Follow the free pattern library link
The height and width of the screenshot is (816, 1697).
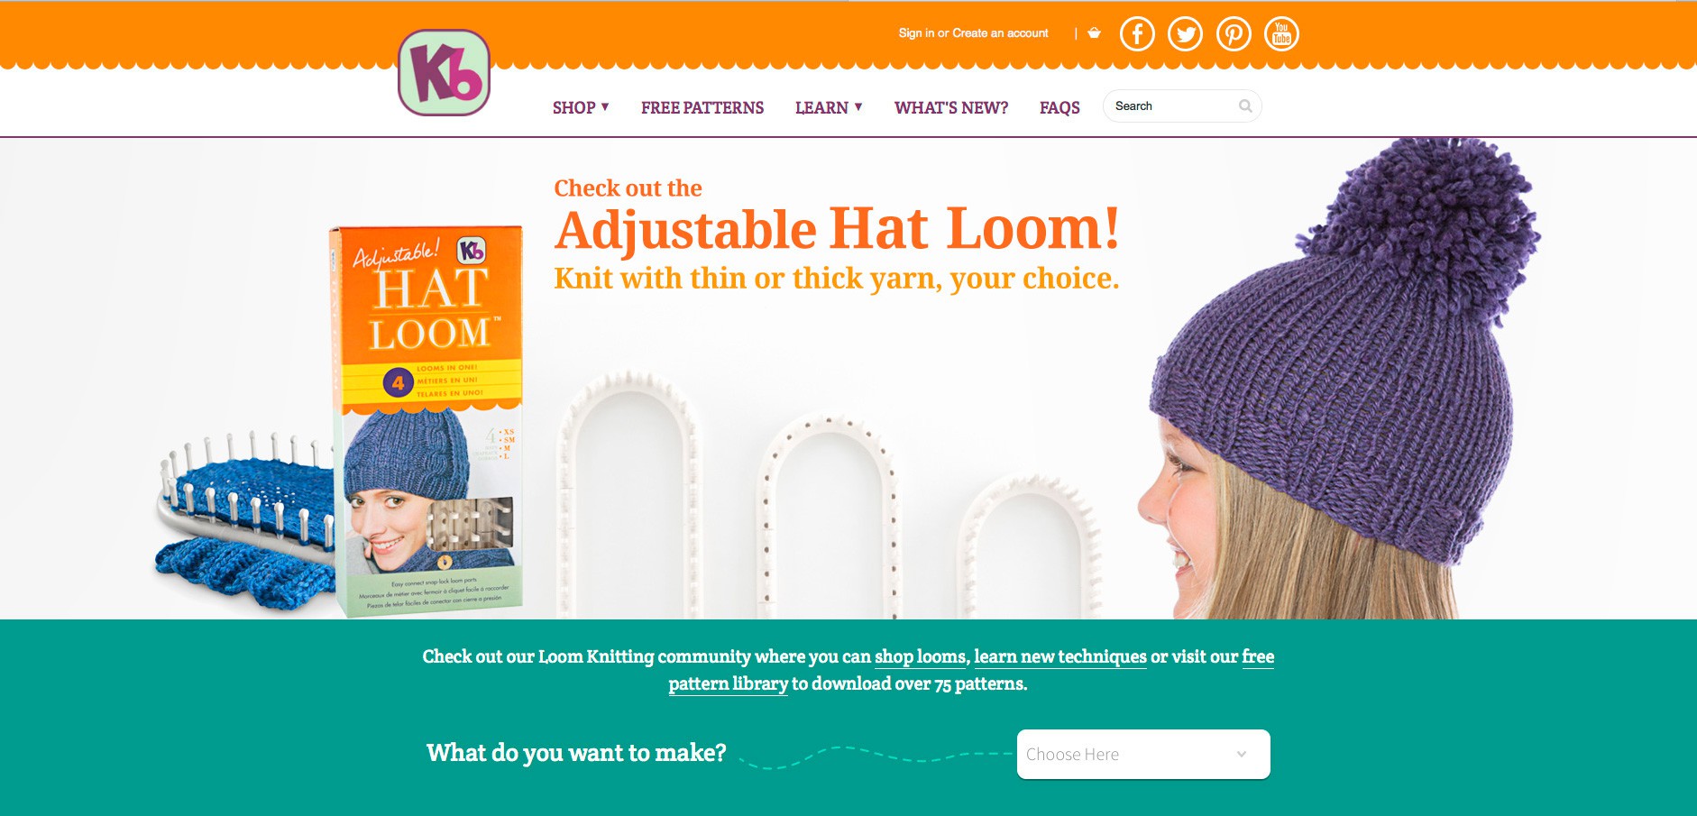971,670
